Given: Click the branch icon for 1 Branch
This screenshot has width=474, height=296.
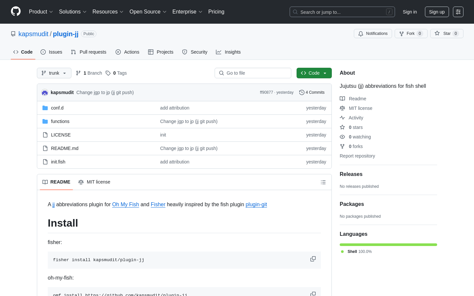Looking at the screenshot, I should 78,73.
